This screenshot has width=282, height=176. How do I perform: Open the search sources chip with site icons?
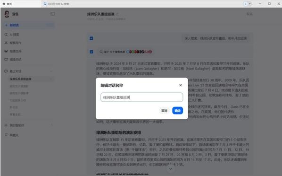click(126, 52)
